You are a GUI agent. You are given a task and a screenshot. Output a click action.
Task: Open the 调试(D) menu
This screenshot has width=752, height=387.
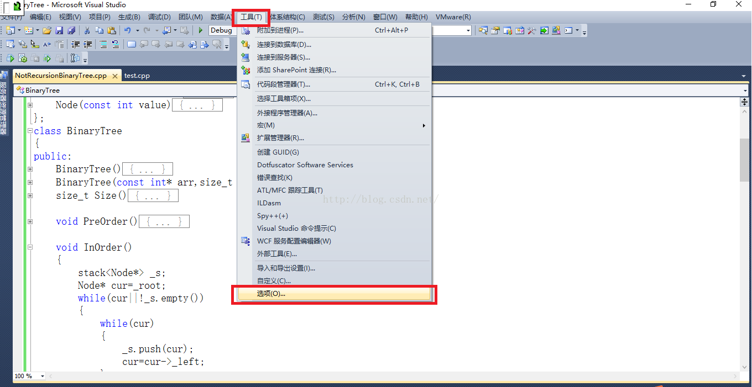pyautogui.click(x=159, y=17)
